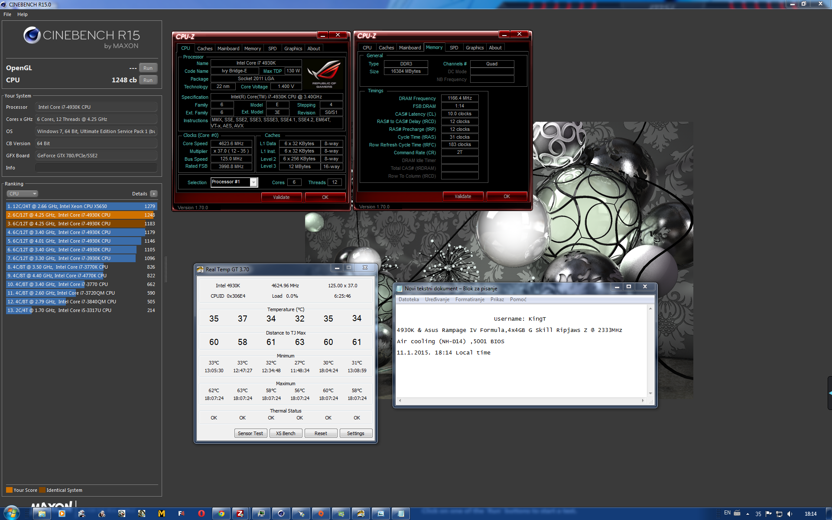Screen dimensions: 832x520
Task: Open Memory tab in left CPU-Z window
Action: coord(253,49)
